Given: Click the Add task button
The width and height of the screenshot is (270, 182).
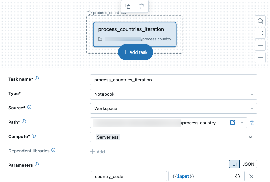Looking at the screenshot, I should coord(136,52).
